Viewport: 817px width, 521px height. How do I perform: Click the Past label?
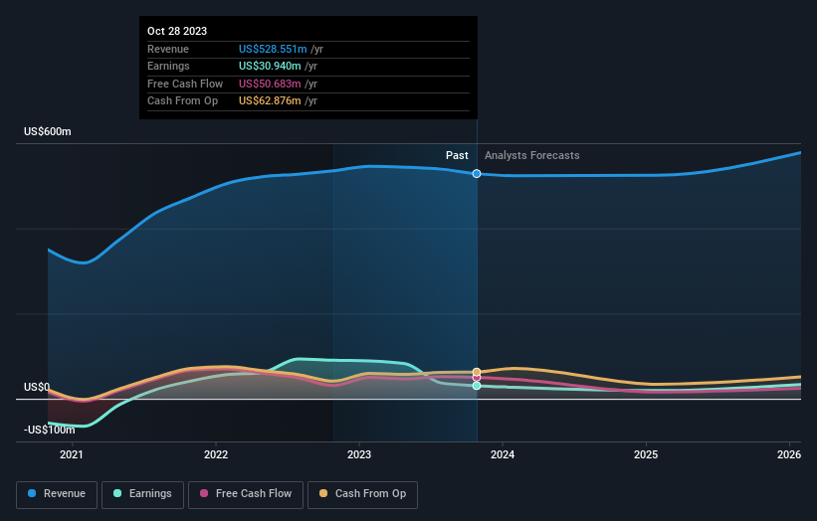[457, 156]
